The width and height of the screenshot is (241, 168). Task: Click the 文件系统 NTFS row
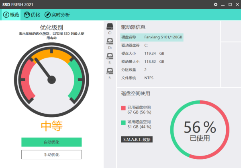pos(137,78)
